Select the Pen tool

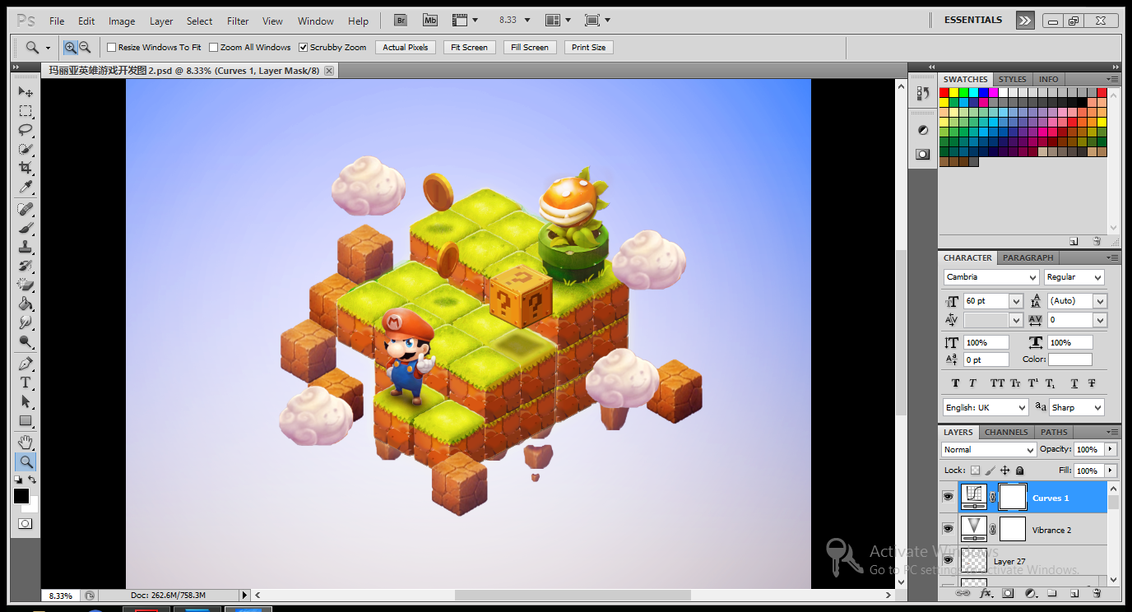coord(26,364)
